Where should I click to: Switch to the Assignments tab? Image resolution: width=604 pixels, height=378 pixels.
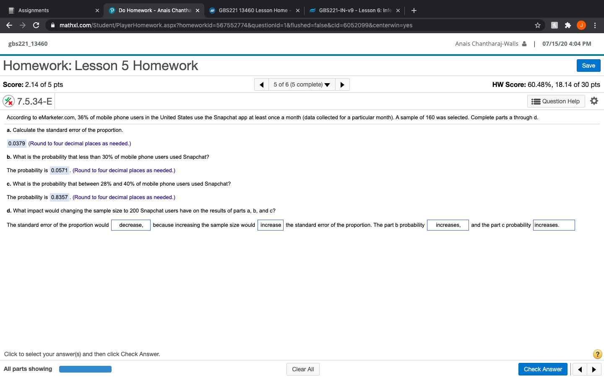click(x=50, y=10)
